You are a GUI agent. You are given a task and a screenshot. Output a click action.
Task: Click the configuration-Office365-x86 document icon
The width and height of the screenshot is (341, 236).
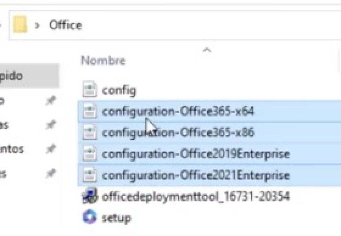pos(89,132)
